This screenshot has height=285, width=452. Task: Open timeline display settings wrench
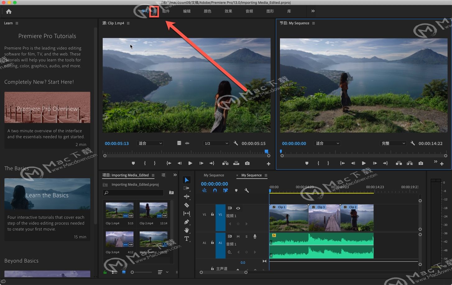(247, 190)
